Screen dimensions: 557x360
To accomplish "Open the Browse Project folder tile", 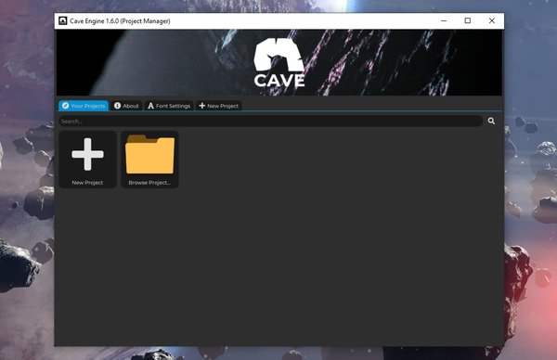I will point(149,160).
